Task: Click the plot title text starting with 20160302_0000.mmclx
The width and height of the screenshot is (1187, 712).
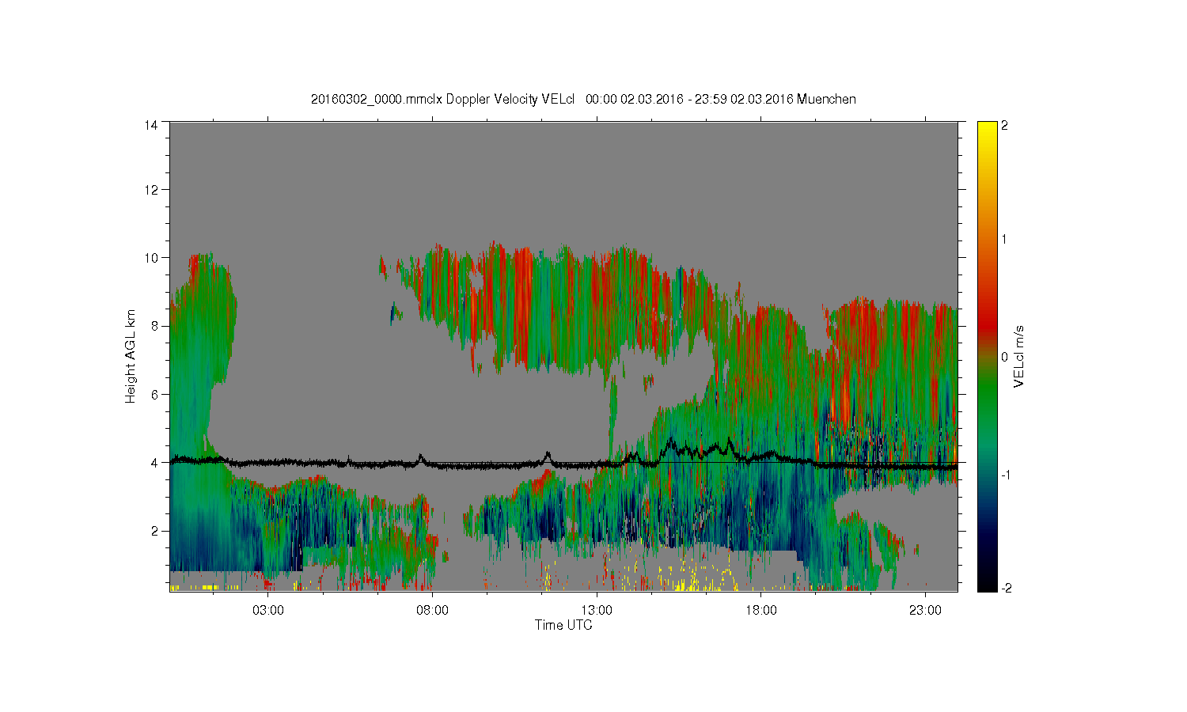Action: tap(583, 99)
